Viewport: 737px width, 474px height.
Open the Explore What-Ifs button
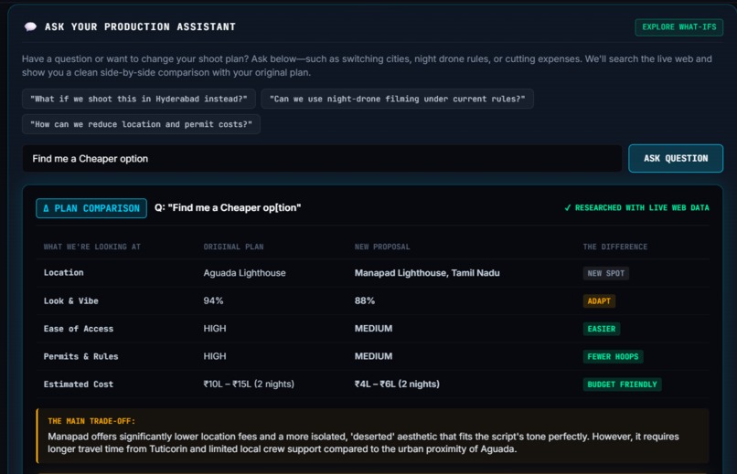point(678,27)
